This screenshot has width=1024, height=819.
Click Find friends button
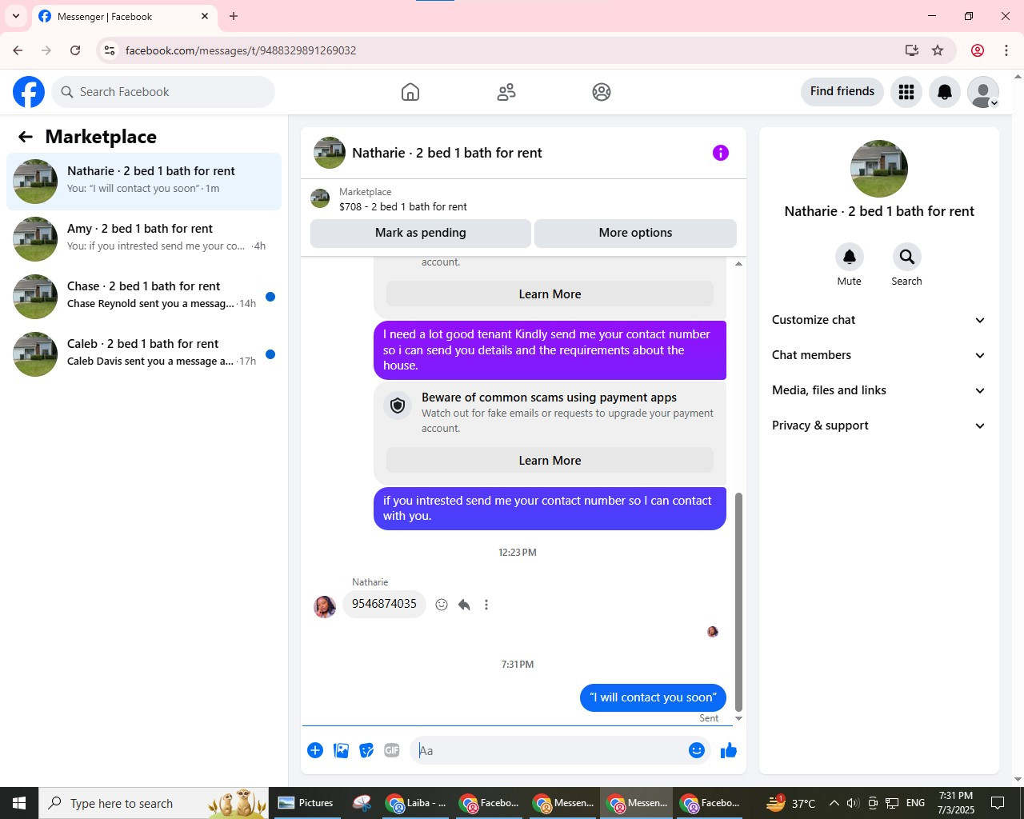pyautogui.click(x=842, y=91)
